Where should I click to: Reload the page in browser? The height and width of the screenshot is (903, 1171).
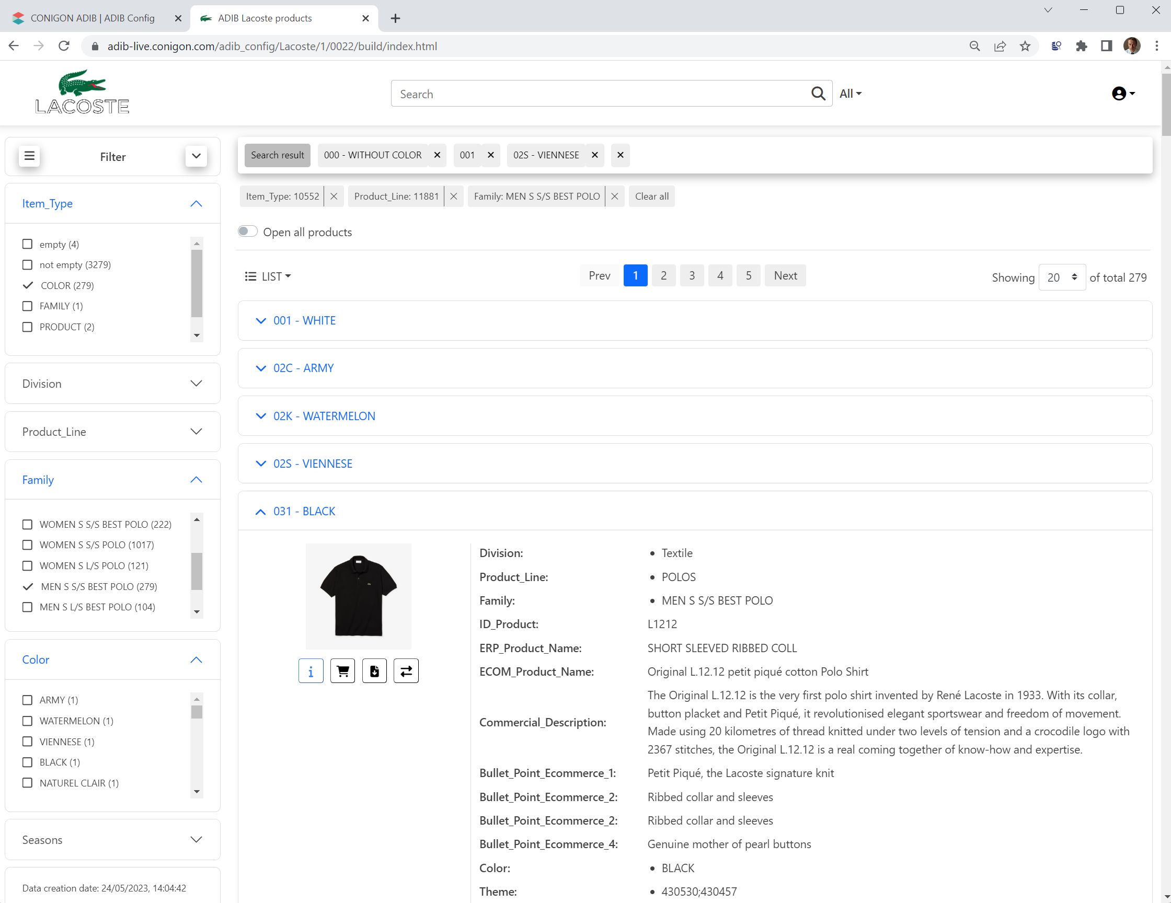64,46
